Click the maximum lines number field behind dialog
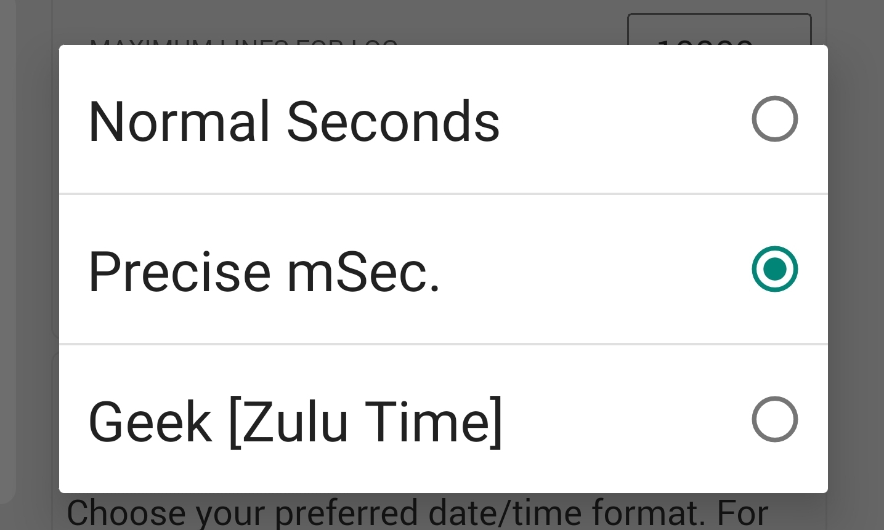Viewport: 884px width, 530px height. coord(719,29)
